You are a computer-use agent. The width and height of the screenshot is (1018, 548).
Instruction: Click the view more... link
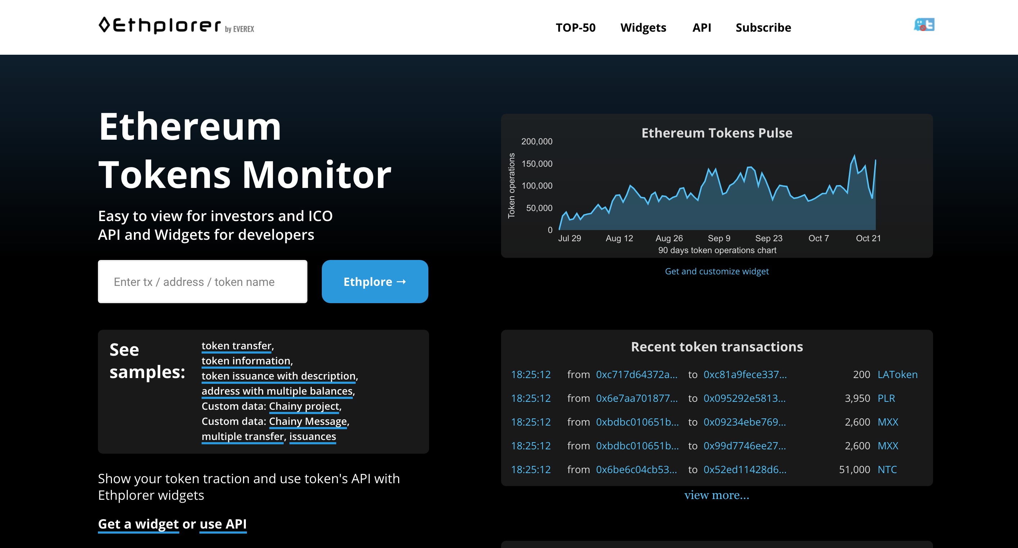pos(716,495)
